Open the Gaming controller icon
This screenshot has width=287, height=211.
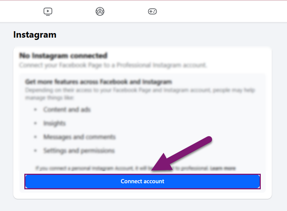152,11
